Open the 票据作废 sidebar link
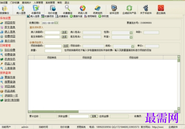 pos(10,77)
